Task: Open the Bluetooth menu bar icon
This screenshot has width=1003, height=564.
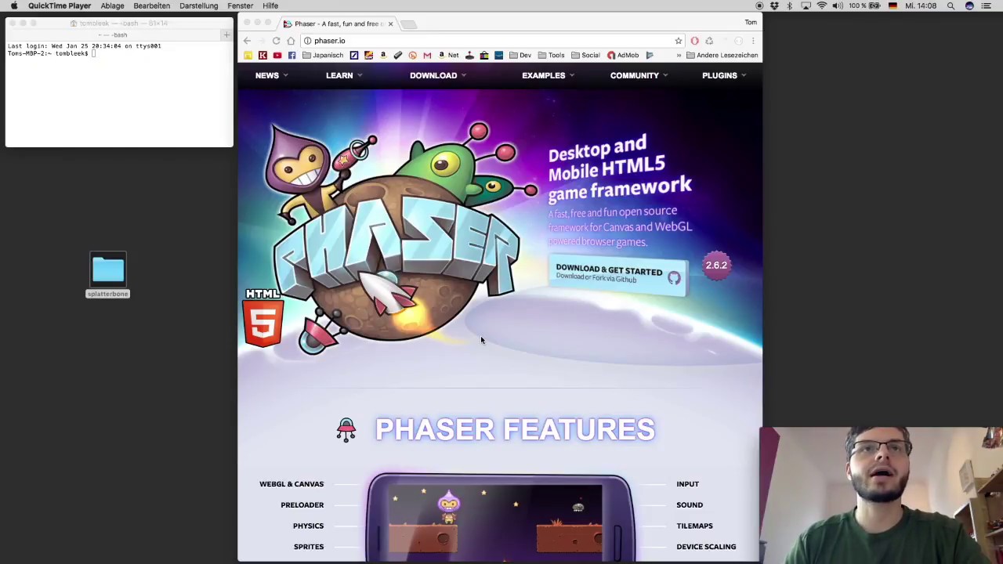Action: point(789,5)
